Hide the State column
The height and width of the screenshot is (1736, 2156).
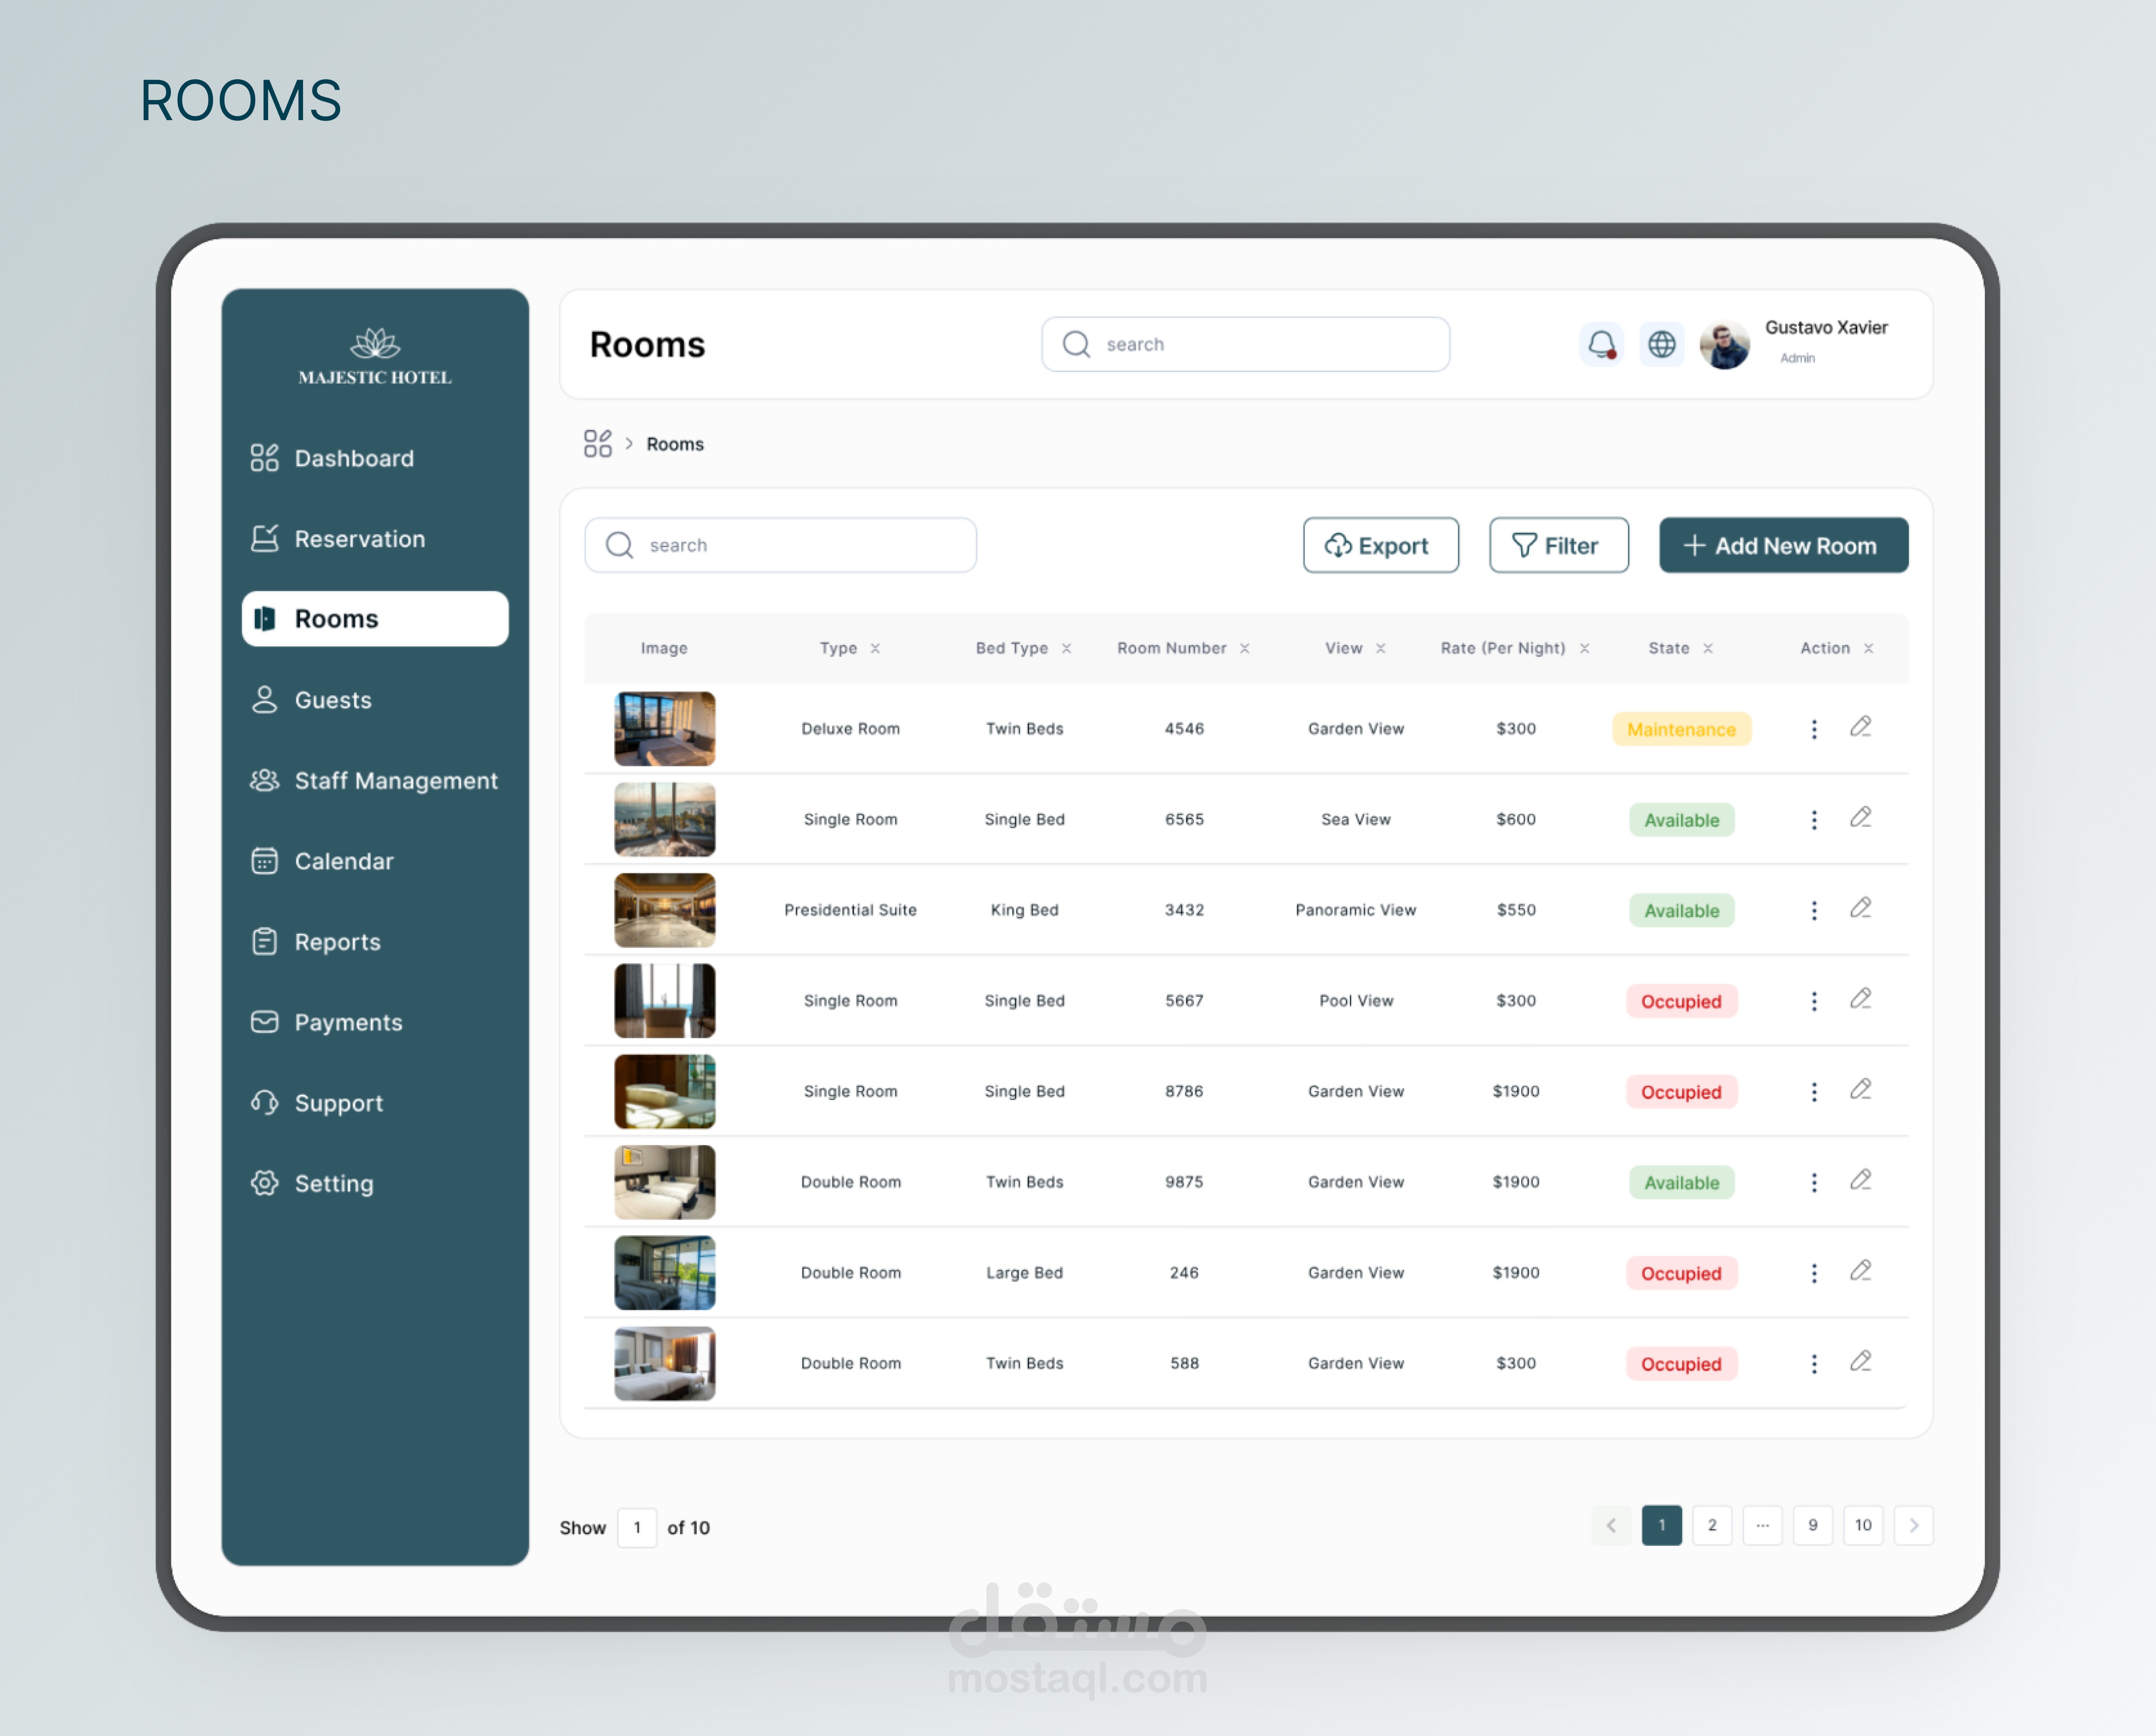pyautogui.click(x=1707, y=648)
